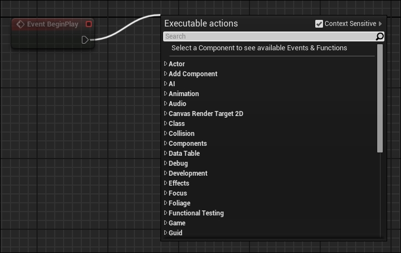Image resolution: width=401 pixels, height=253 pixels.
Task: Select the Event BeginPlay node title
Action: pos(53,24)
